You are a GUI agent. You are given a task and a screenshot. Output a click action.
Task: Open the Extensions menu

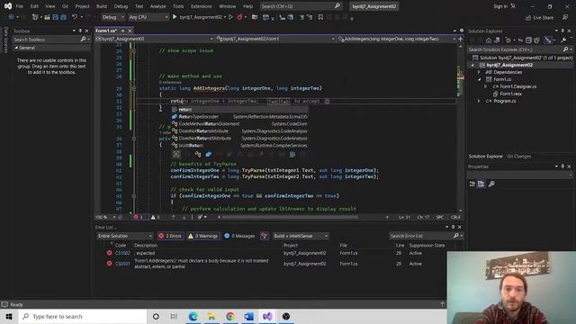(x=202, y=6)
